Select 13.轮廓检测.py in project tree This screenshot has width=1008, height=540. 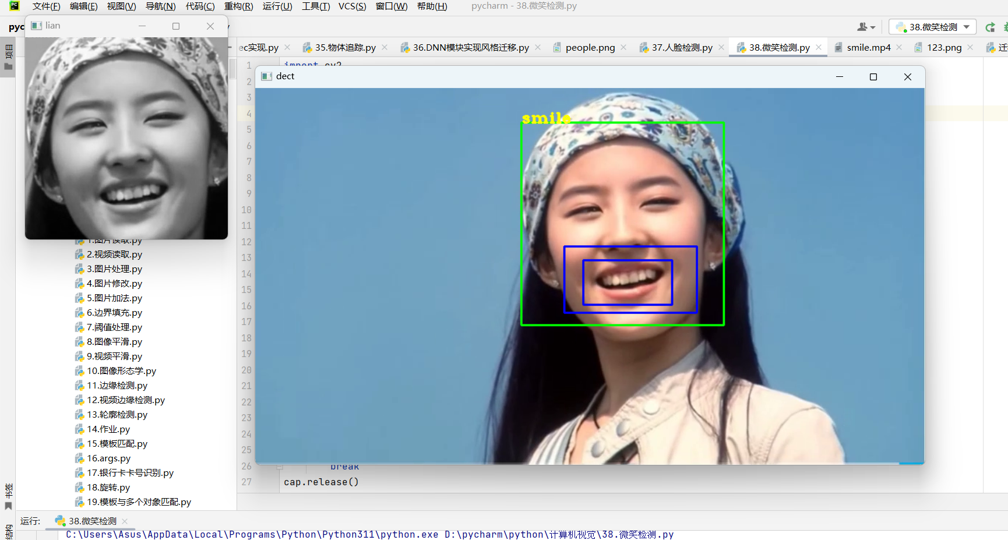111,415
